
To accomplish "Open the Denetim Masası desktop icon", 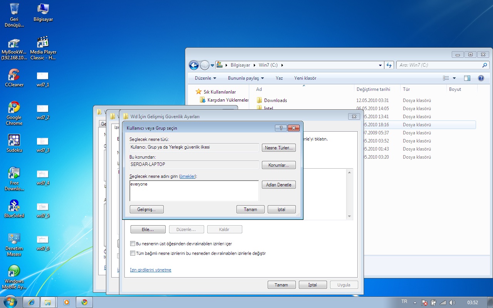I will [x=14, y=244].
